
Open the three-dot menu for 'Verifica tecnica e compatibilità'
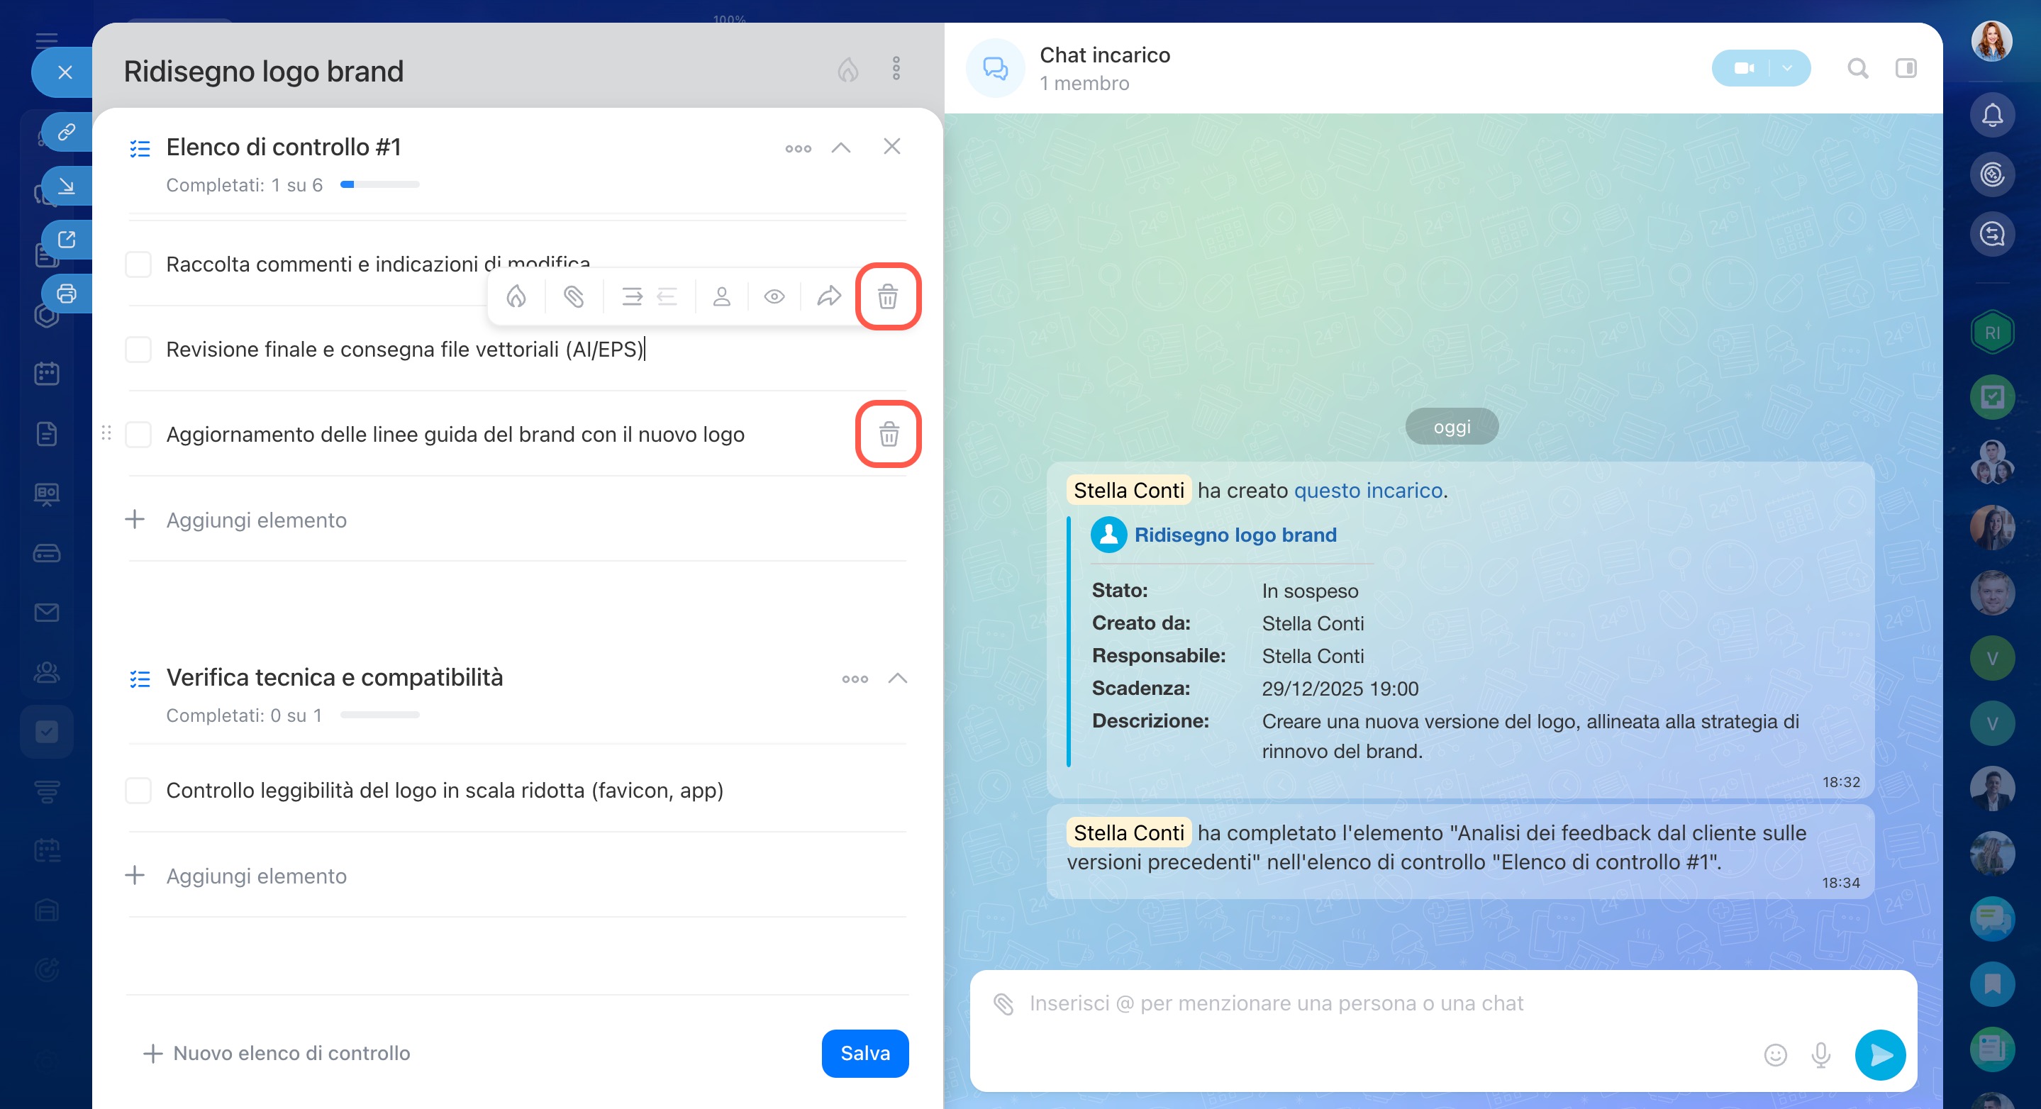pyautogui.click(x=855, y=679)
